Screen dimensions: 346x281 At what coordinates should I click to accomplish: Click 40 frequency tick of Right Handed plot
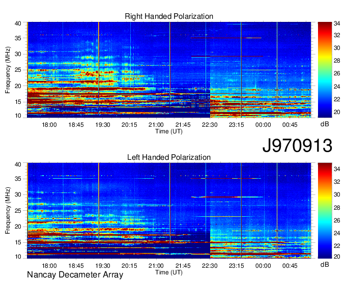(18, 23)
